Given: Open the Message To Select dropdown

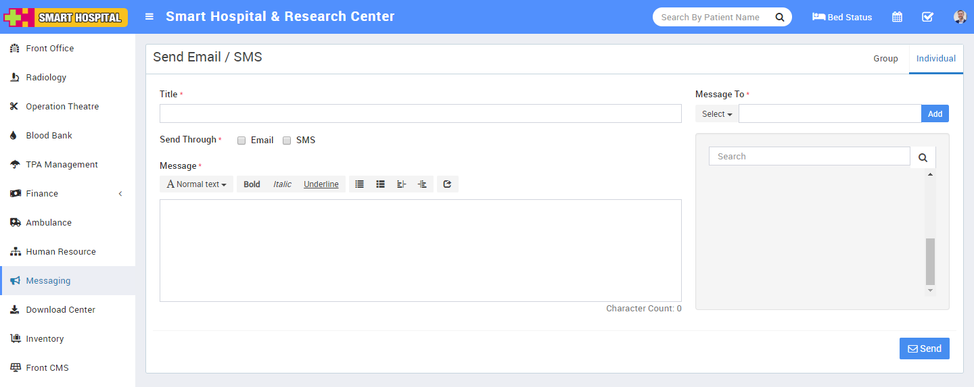Looking at the screenshot, I should (717, 114).
